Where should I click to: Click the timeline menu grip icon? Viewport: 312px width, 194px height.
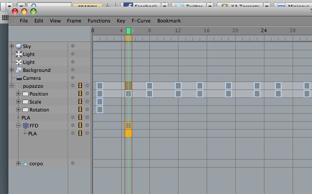pos(13,21)
